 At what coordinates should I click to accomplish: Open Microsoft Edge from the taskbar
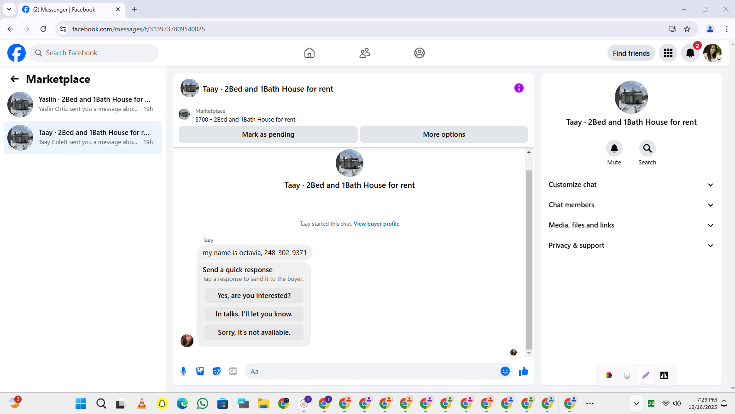[x=182, y=403]
